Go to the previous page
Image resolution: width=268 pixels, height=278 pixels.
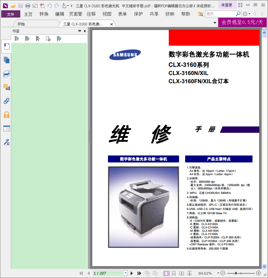point(89,273)
